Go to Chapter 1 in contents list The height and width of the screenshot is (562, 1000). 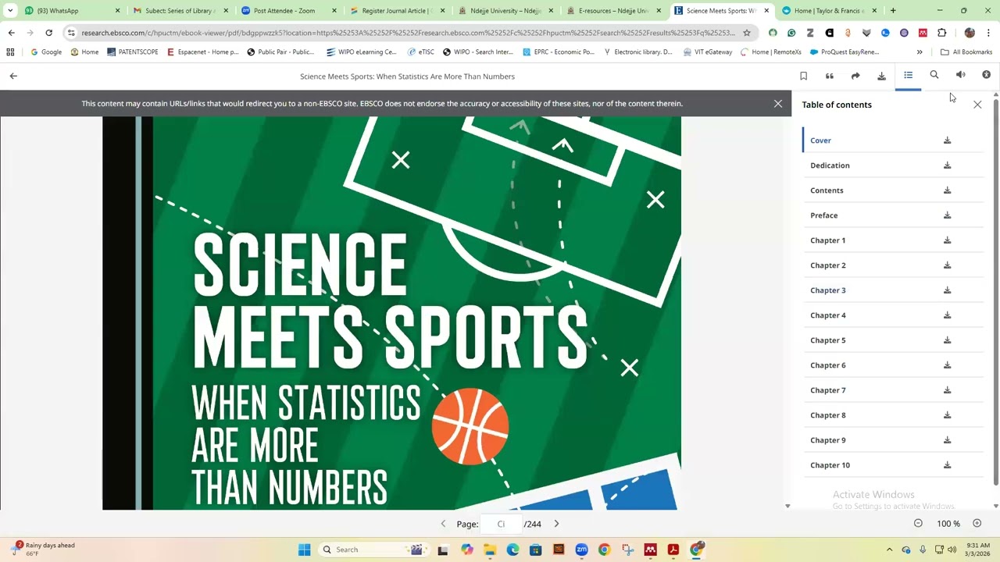827,240
